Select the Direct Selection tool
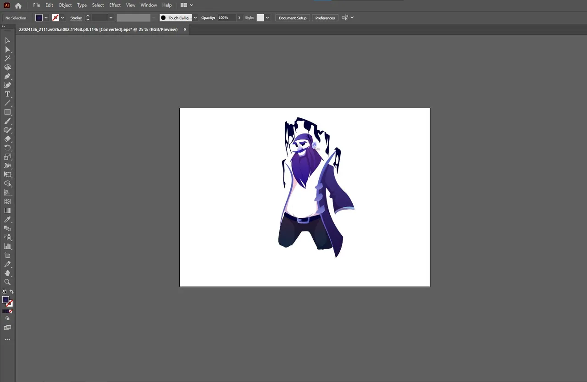Image resolution: width=587 pixels, height=382 pixels. coord(7,50)
